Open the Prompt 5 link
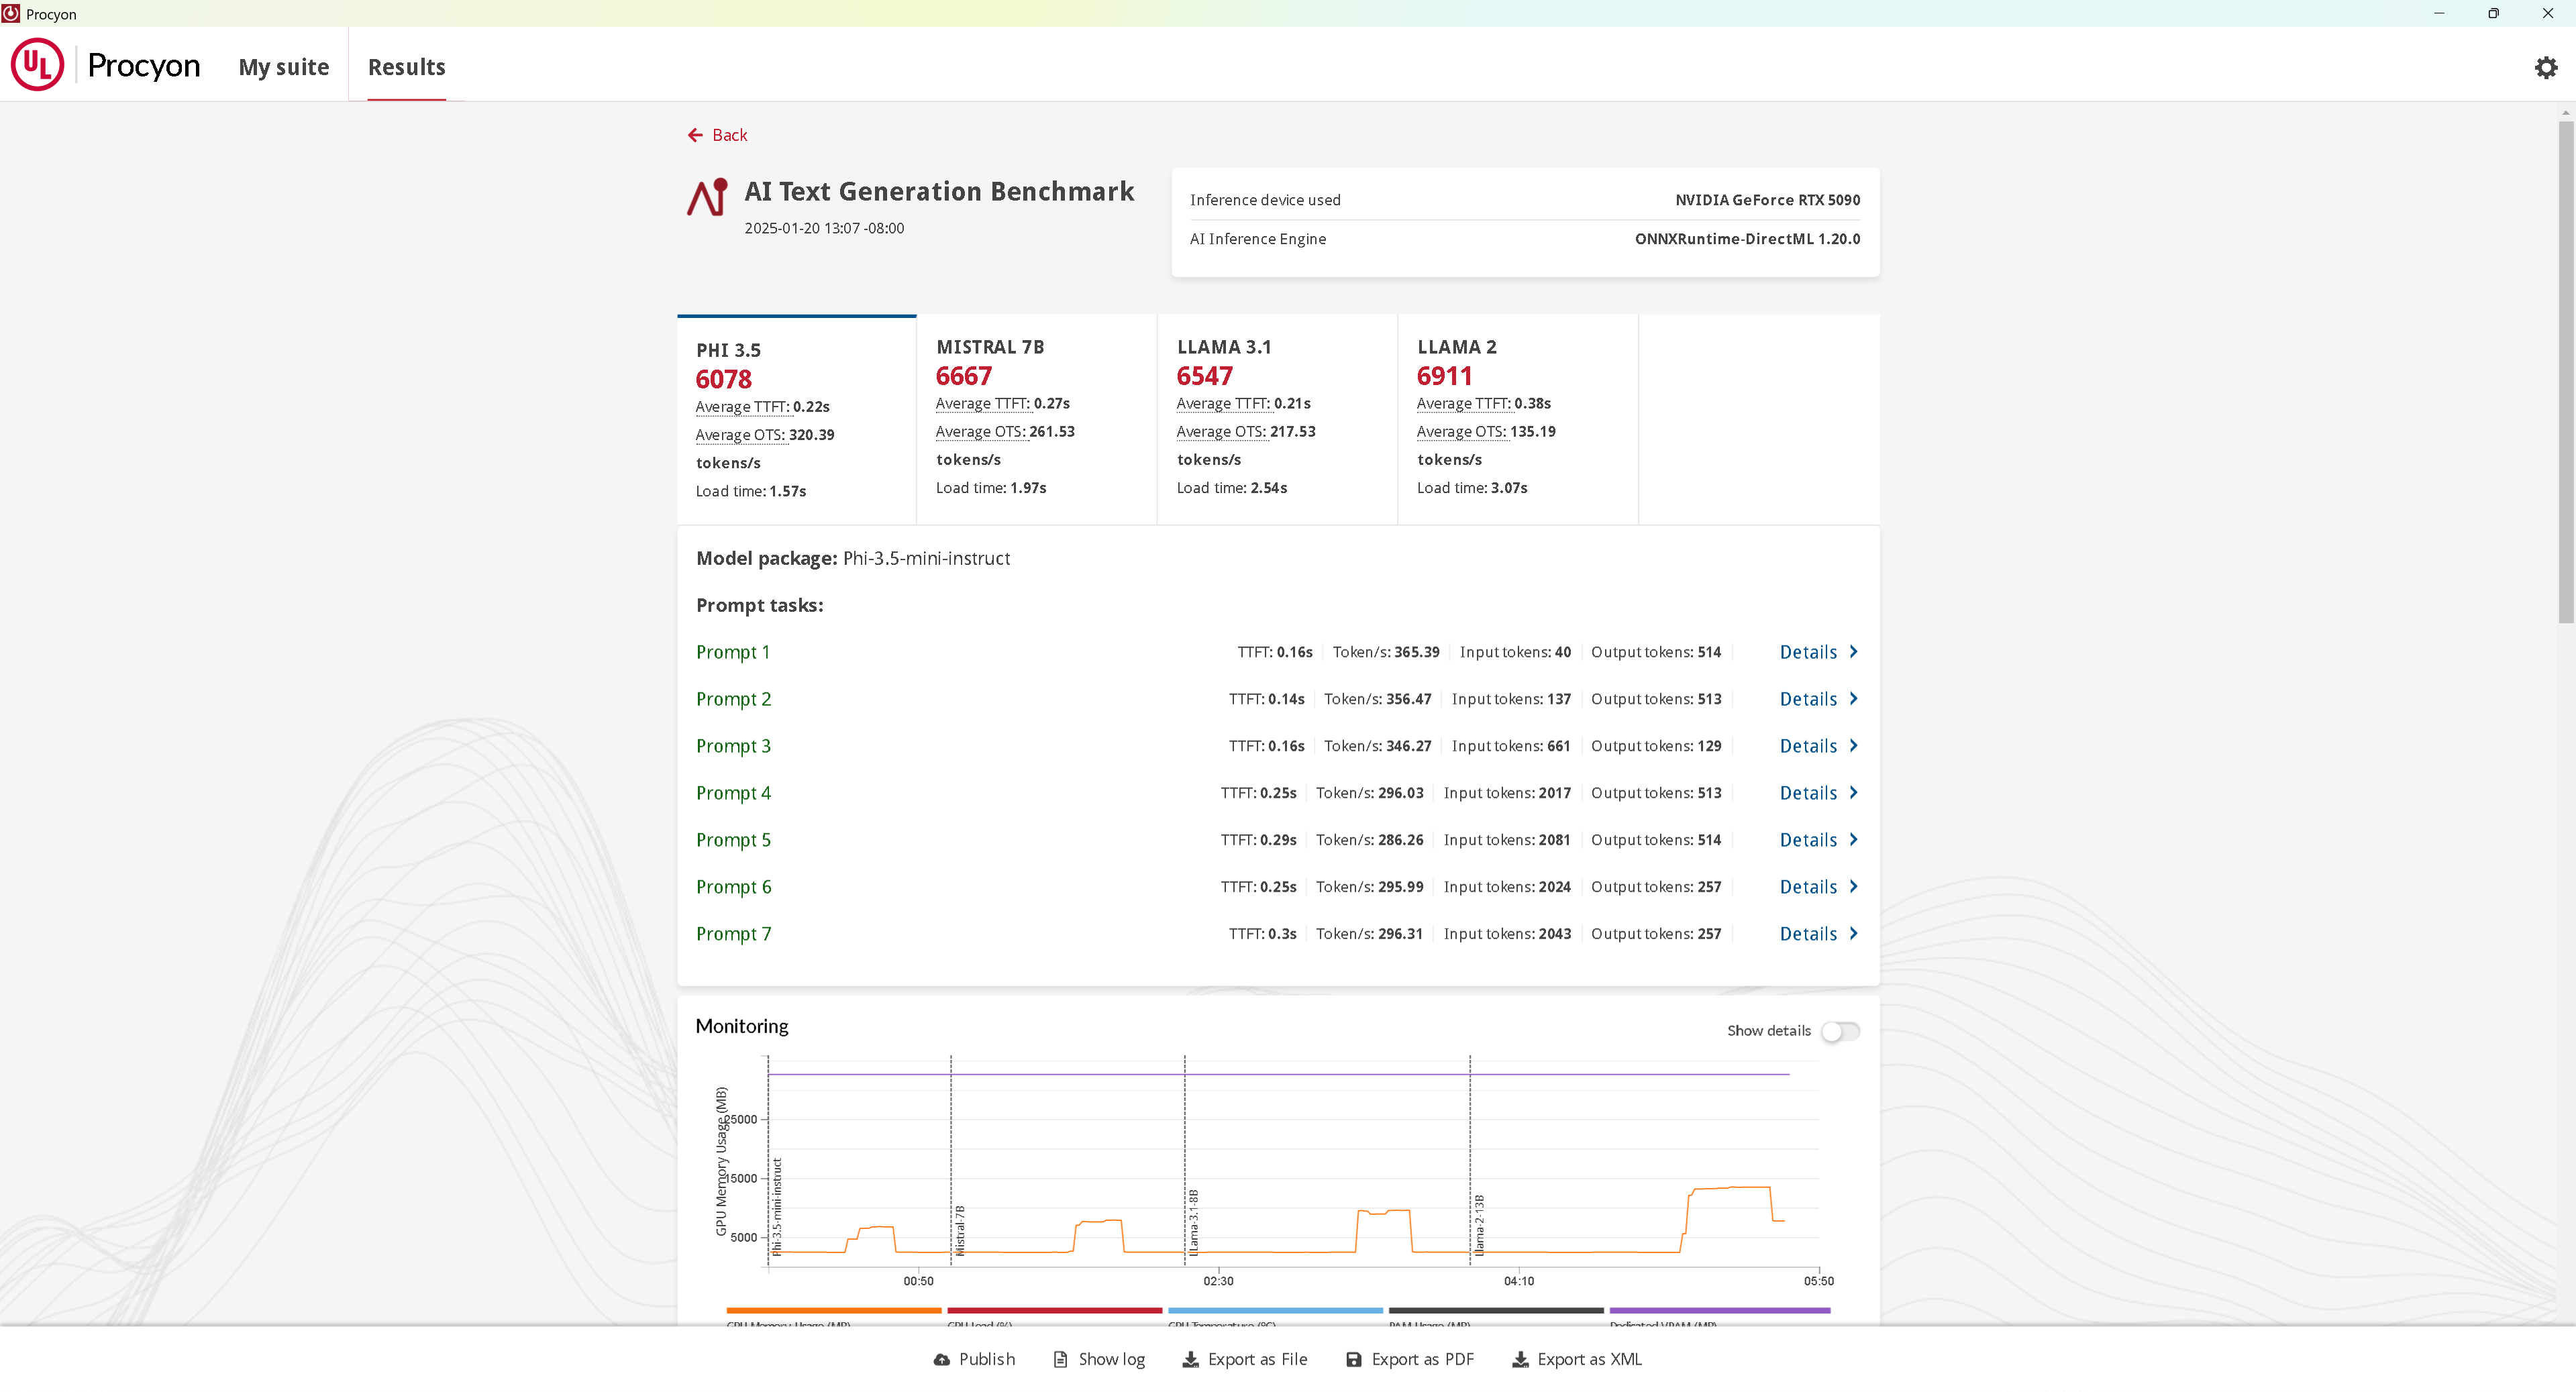 click(x=734, y=840)
